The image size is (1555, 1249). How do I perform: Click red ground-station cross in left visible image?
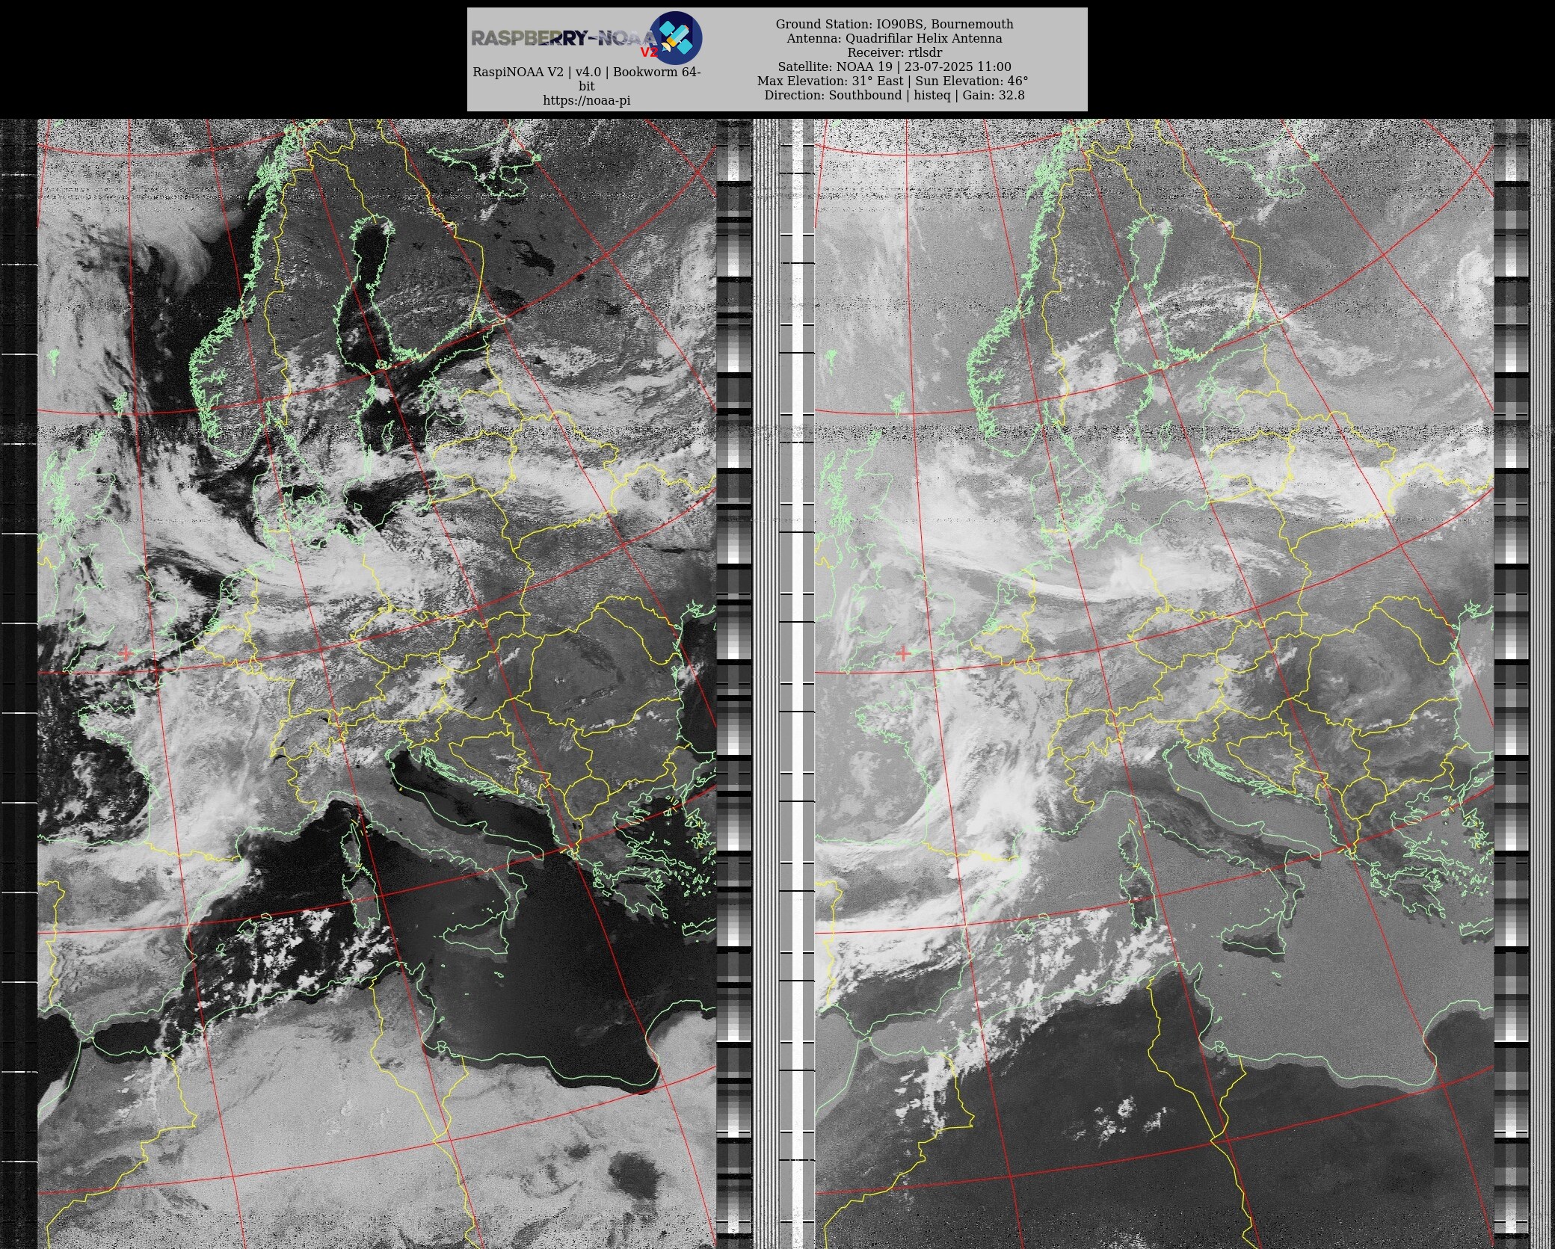[126, 653]
